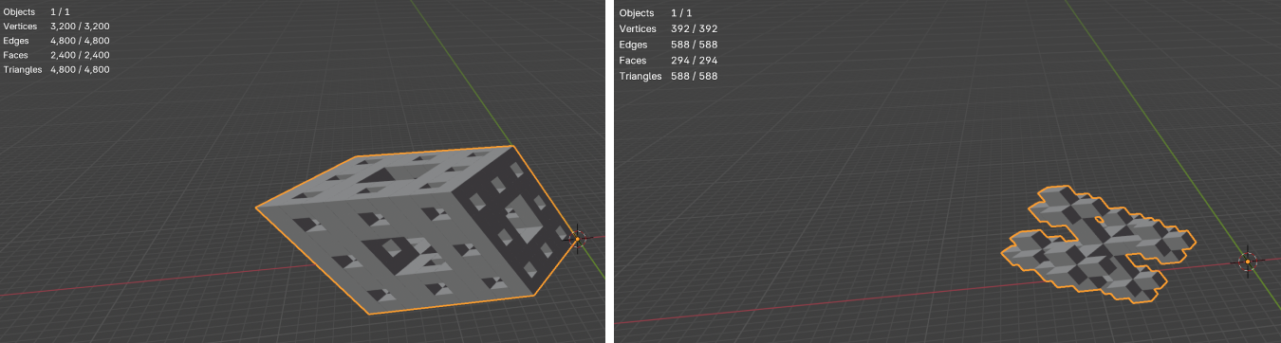The width and height of the screenshot is (1281, 343).
Task: Click the Triangles 588 / 588 statistic
Action: 668,76
